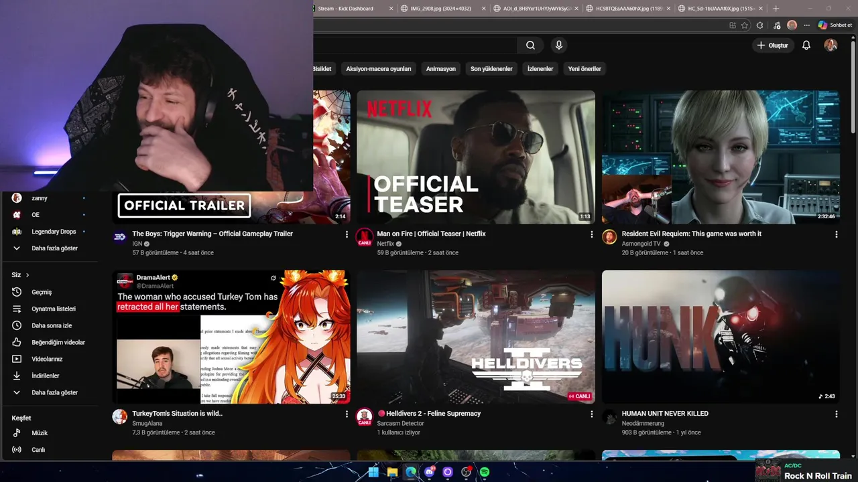Open title Resident Evil Requiem: This game was worth it

click(691, 234)
